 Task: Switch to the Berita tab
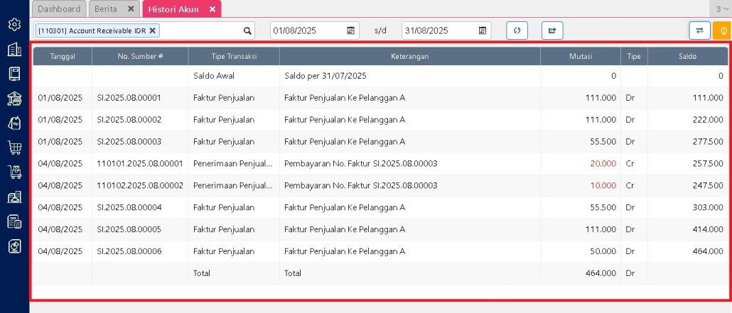click(106, 9)
